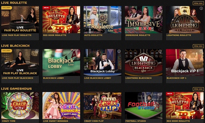Open the green Blackjack Lobby tile
The height and width of the screenshot is (123, 205).
pyautogui.click(x=61, y=63)
